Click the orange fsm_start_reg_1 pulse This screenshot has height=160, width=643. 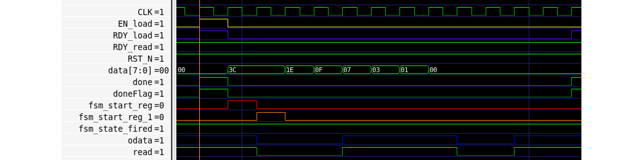point(271,113)
